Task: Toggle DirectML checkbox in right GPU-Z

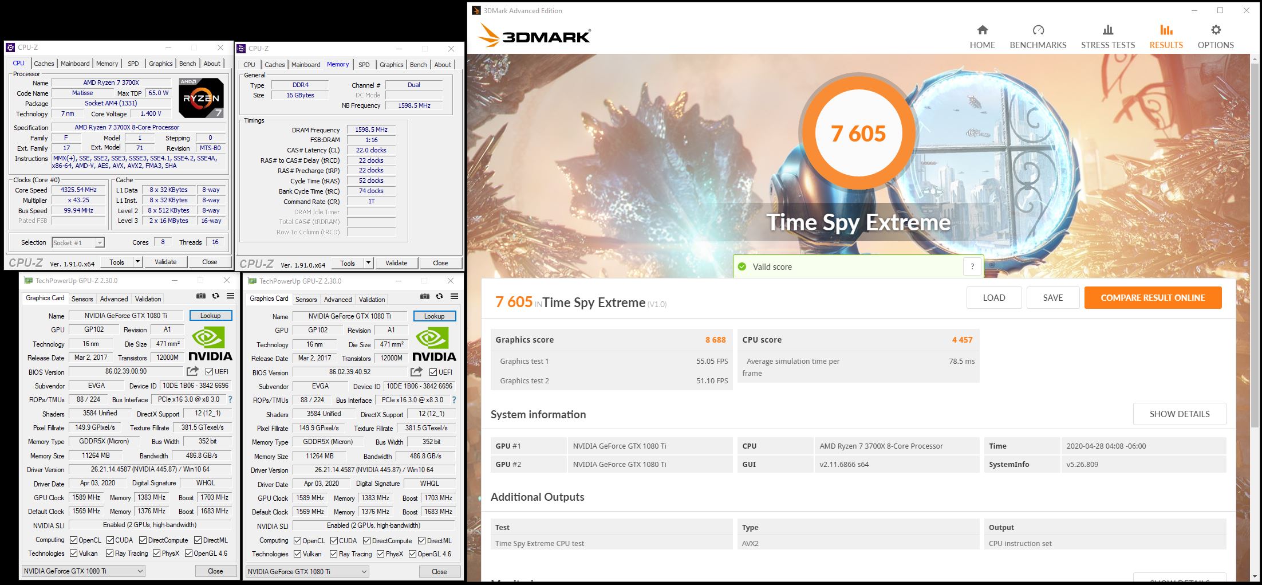Action: tap(421, 540)
